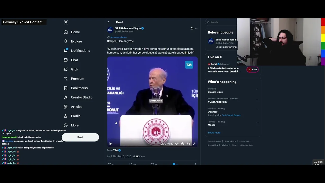325x183 pixels.
Task: Click verified badge beside Etkili Haber Yeni Sayfa
Action: (142, 28)
